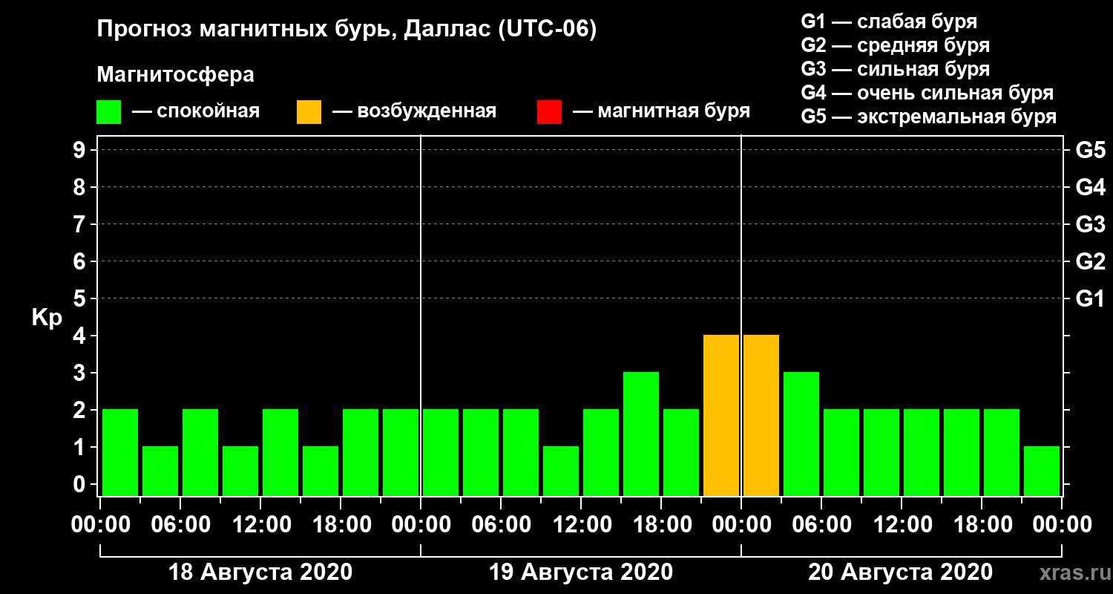Click the G2 tick label on right axis
The height and width of the screenshot is (594, 1113).
1090,261
